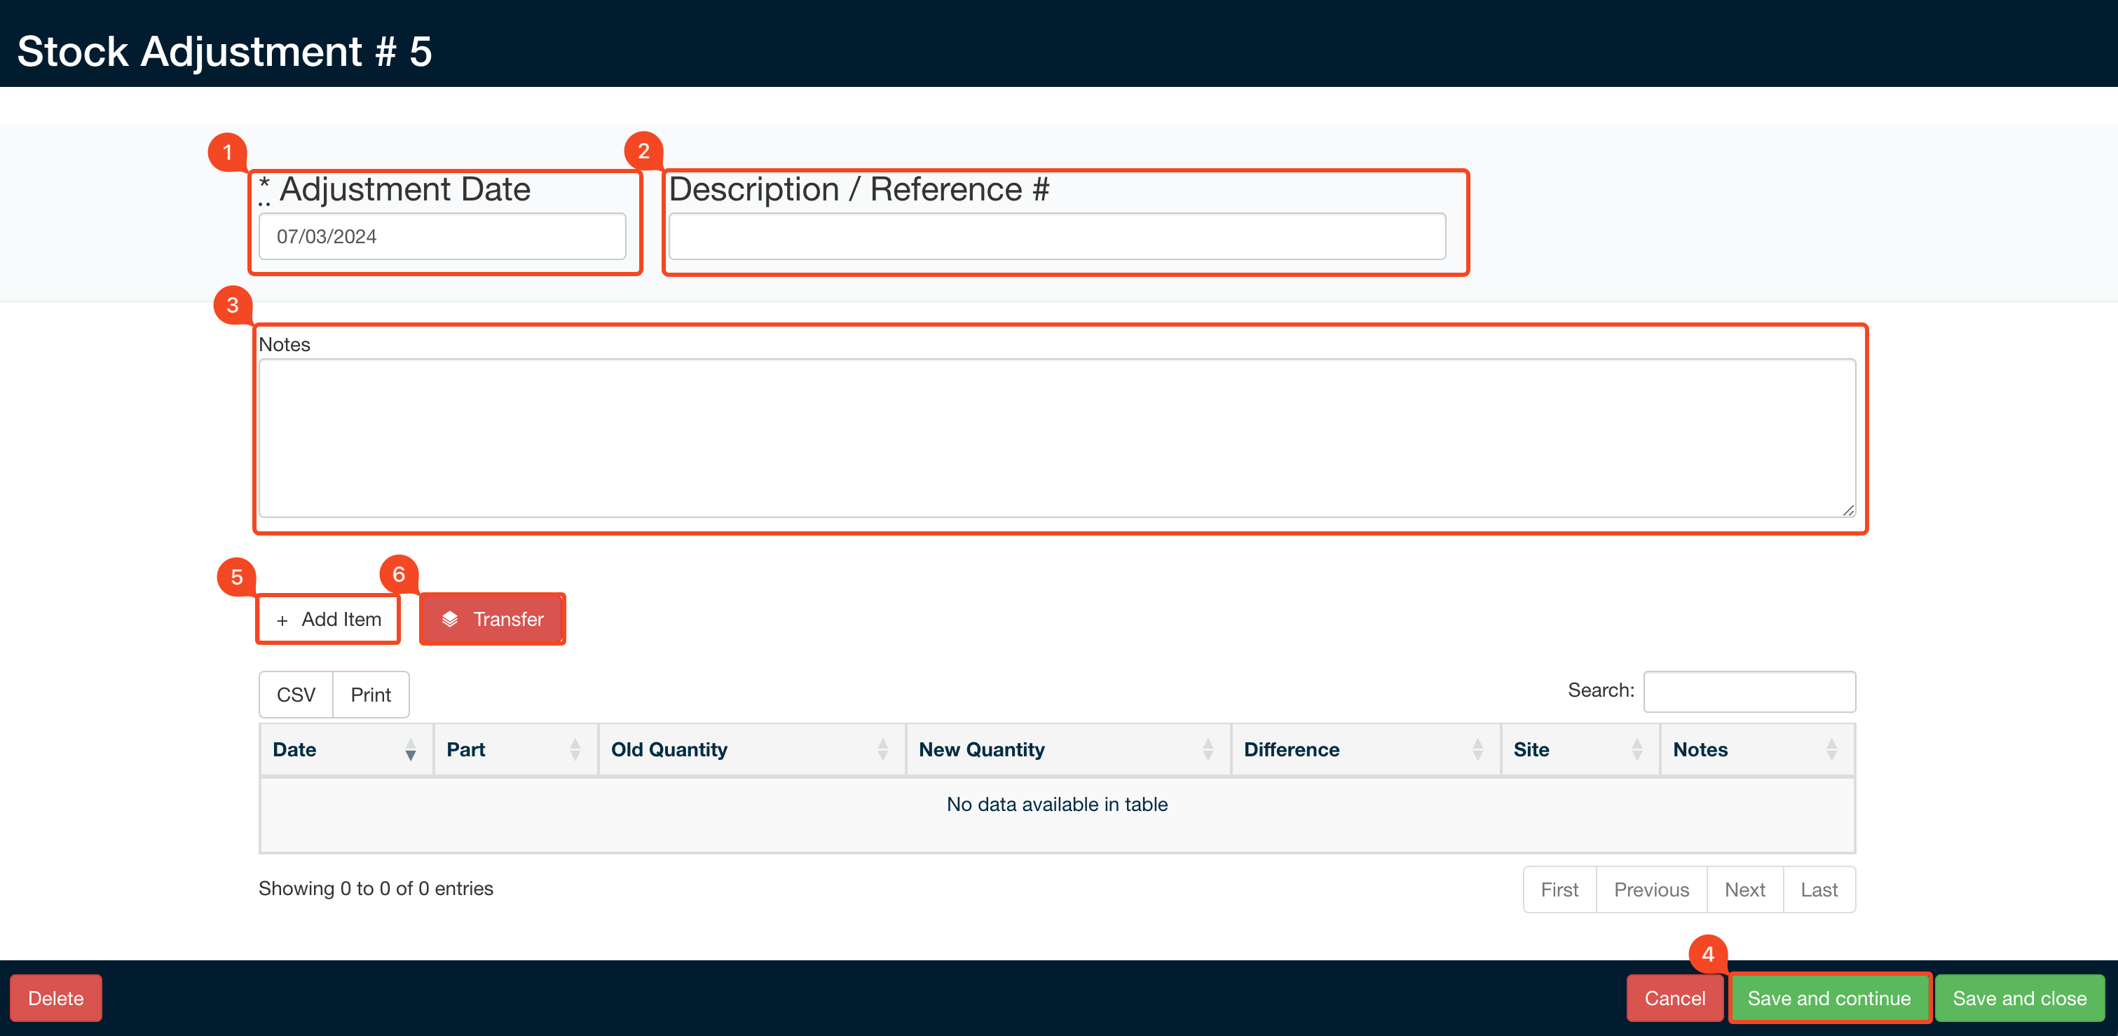Delete this stock adjustment
The width and height of the screenshot is (2118, 1036).
tap(56, 998)
